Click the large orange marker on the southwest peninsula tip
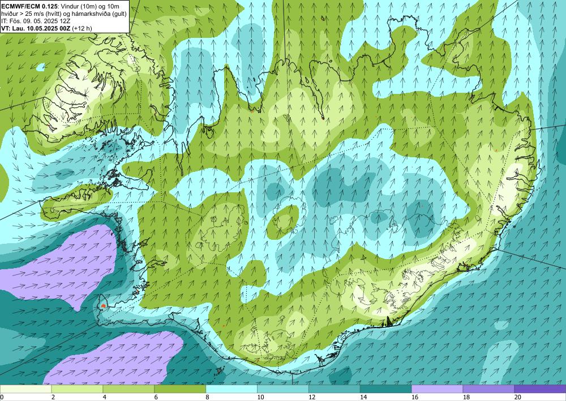 [x=103, y=305]
